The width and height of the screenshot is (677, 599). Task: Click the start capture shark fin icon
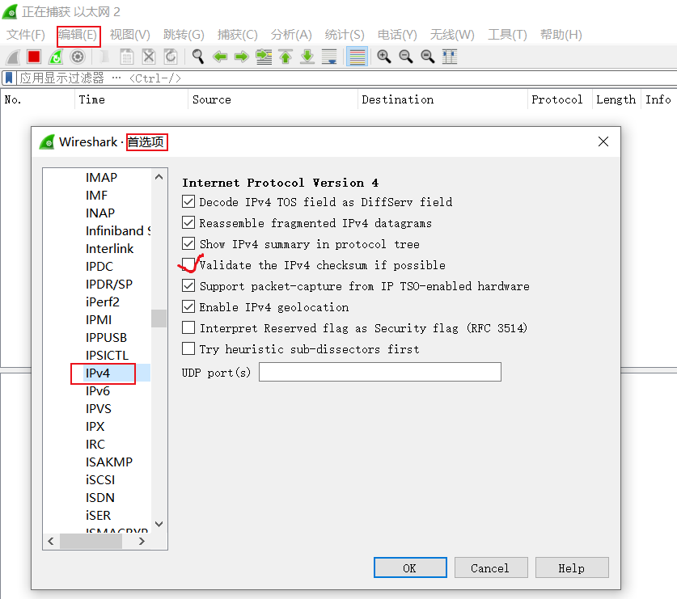(13, 57)
